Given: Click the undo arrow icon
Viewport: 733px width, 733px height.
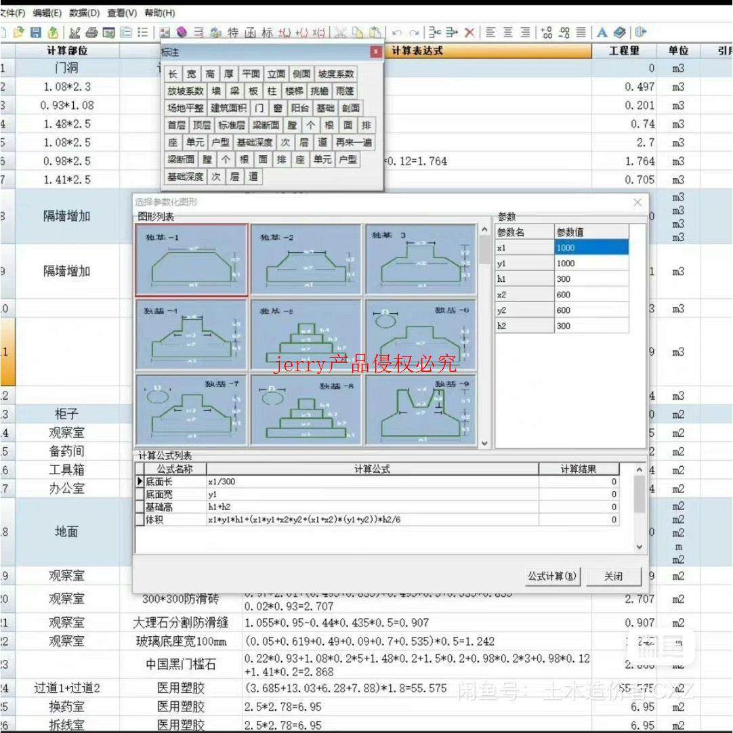Looking at the screenshot, I should (x=398, y=33).
